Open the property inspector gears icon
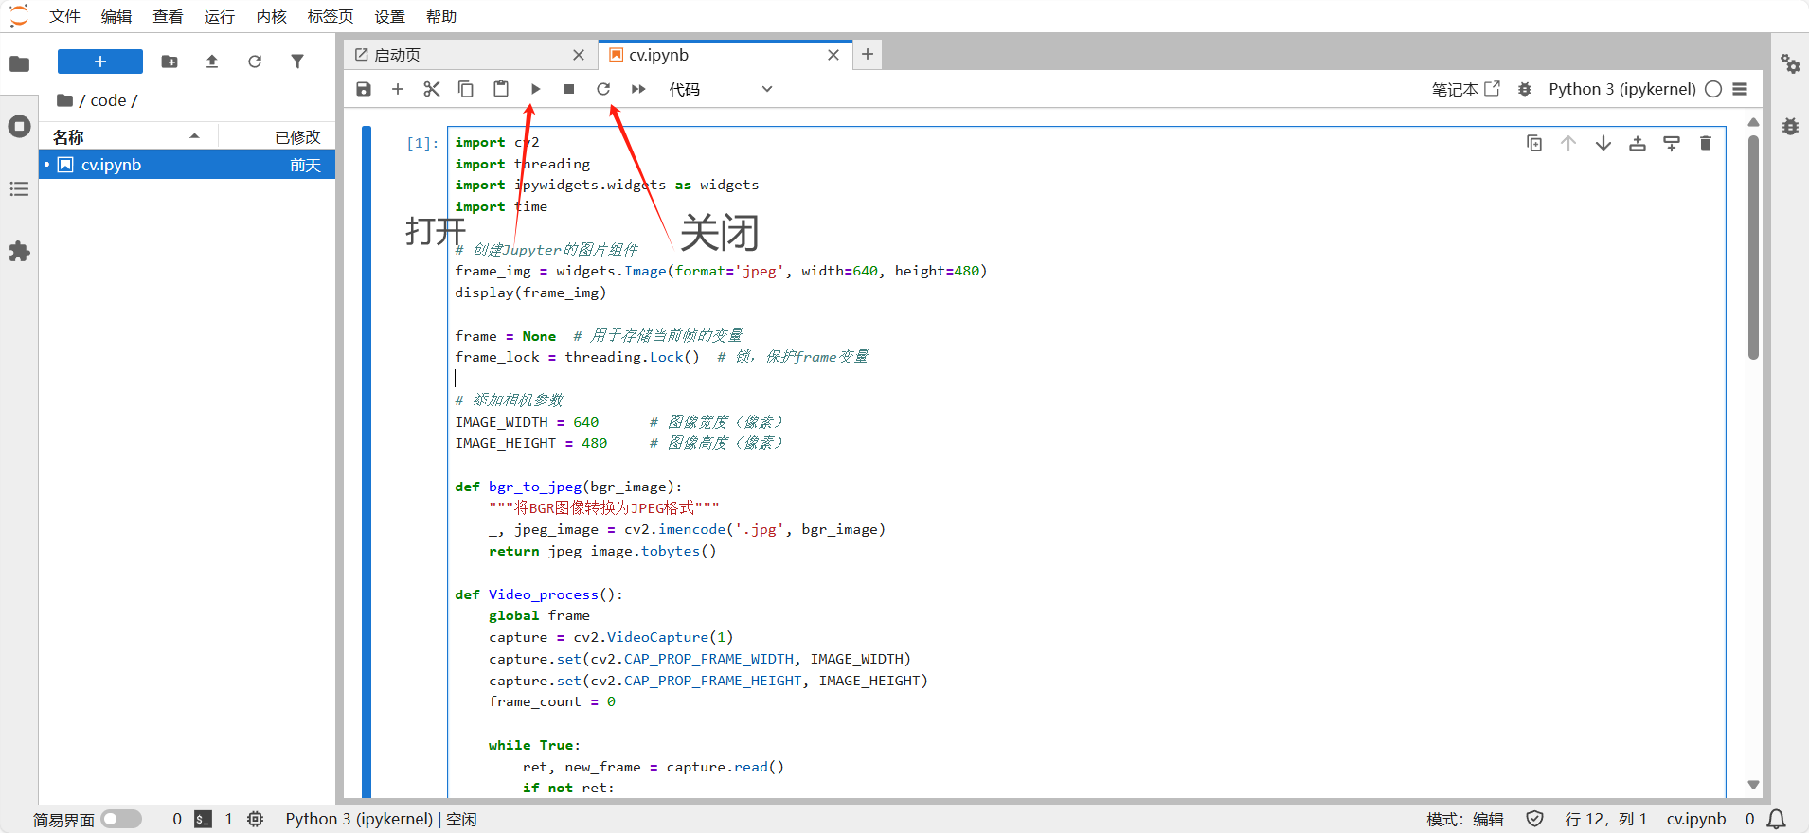1809x833 pixels. 1790,63
